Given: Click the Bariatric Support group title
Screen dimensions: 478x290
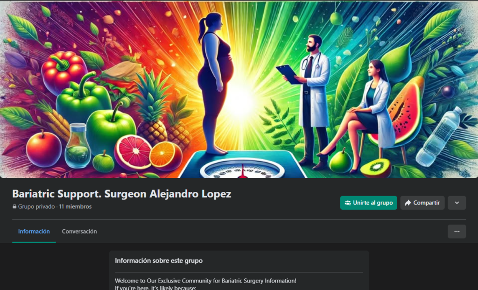Looking at the screenshot, I should tap(122, 194).
